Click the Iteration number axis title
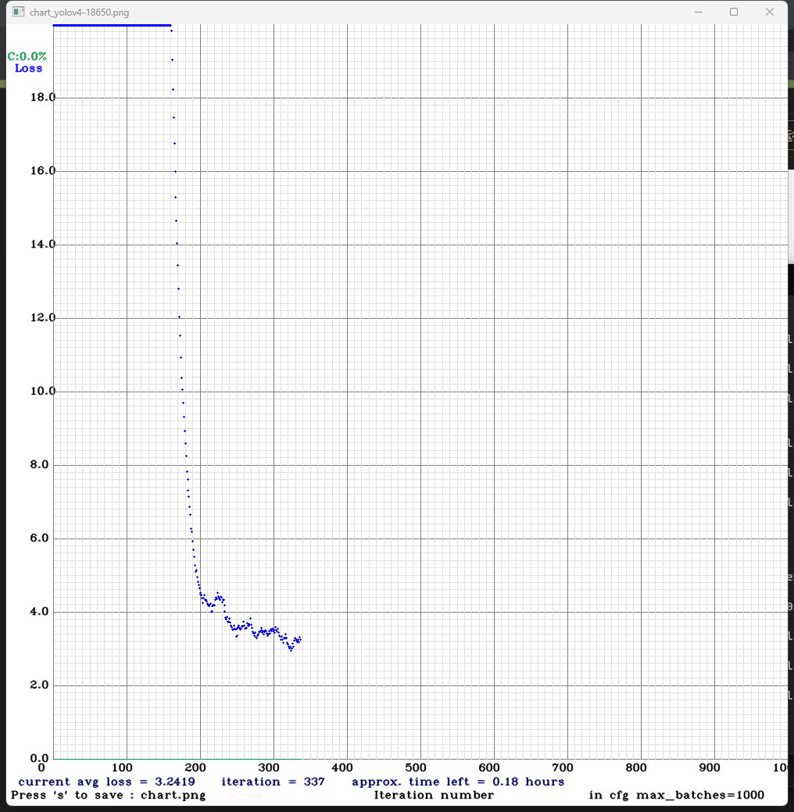Image resolution: width=794 pixels, height=812 pixels. [434, 796]
